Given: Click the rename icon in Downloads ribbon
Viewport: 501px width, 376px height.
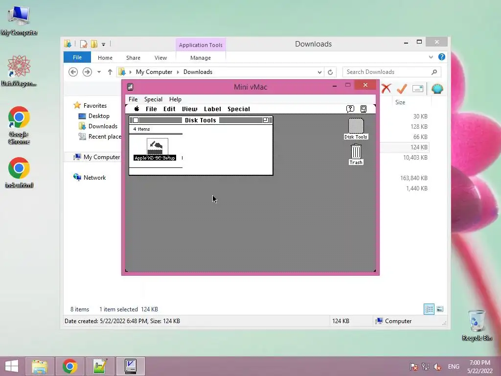Looking at the screenshot, I should point(418,89).
